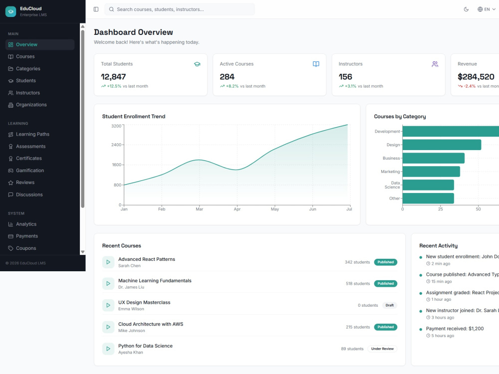Click the Coupons tag icon
The width and height of the screenshot is (499, 374).
pos(10,248)
